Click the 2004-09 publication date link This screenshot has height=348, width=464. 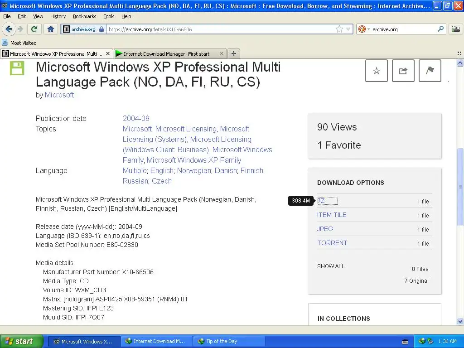point(136,118)
